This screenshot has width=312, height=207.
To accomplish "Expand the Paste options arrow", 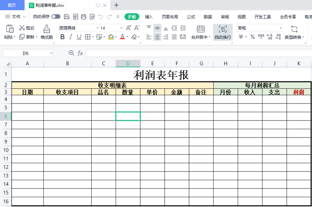I will tap(14, 37).
